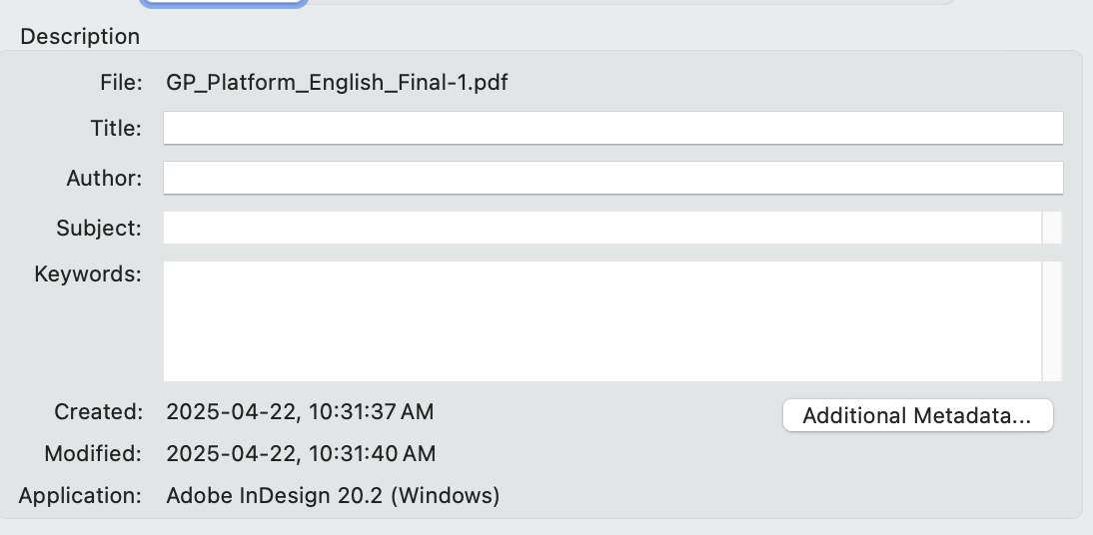
Task: Click the Author label
Action: pyautogui.click(x=104, y=178)
